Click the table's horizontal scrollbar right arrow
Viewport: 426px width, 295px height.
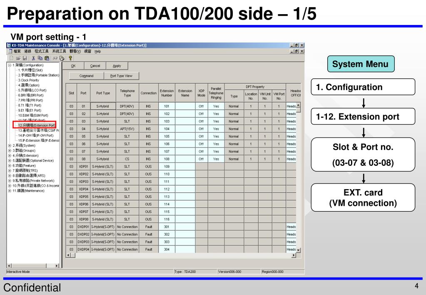294,255
